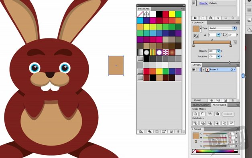Image resolution: width=252 pixels, height=158 pixels.
Task: Open the Color panel options menu
Action: tap(237, 129)
